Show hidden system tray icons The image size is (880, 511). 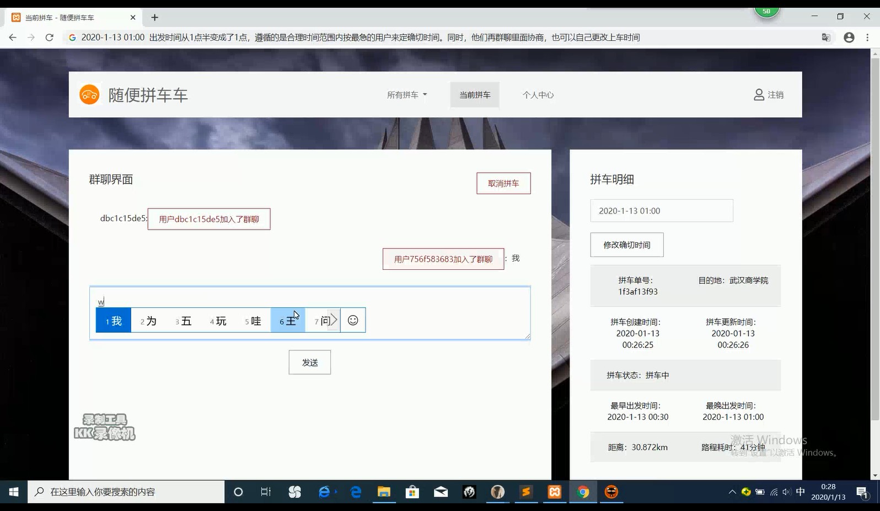coord(732,492)
